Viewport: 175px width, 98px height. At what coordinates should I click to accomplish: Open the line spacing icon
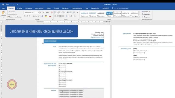66,16
